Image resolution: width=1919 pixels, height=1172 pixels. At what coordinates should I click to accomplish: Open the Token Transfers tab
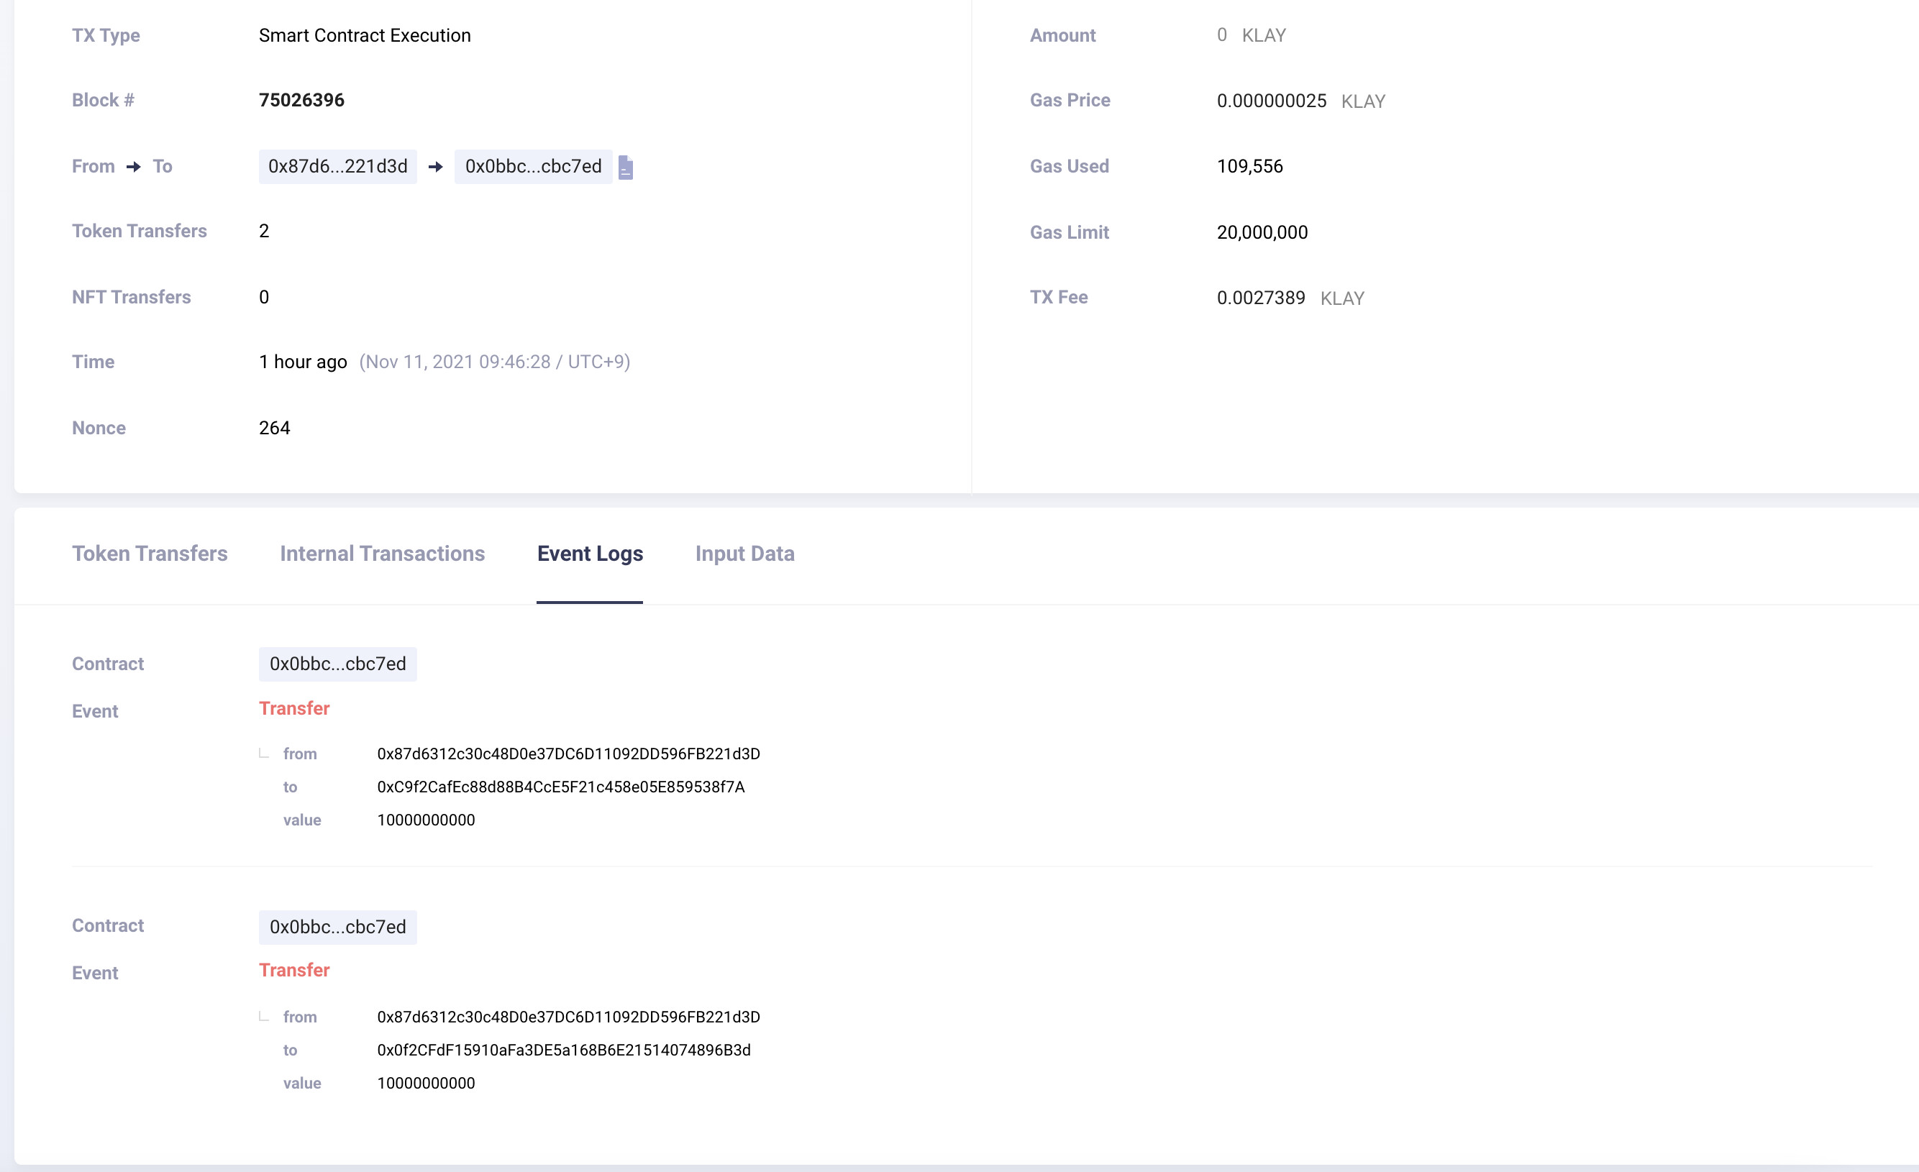(x=150, y=554)
